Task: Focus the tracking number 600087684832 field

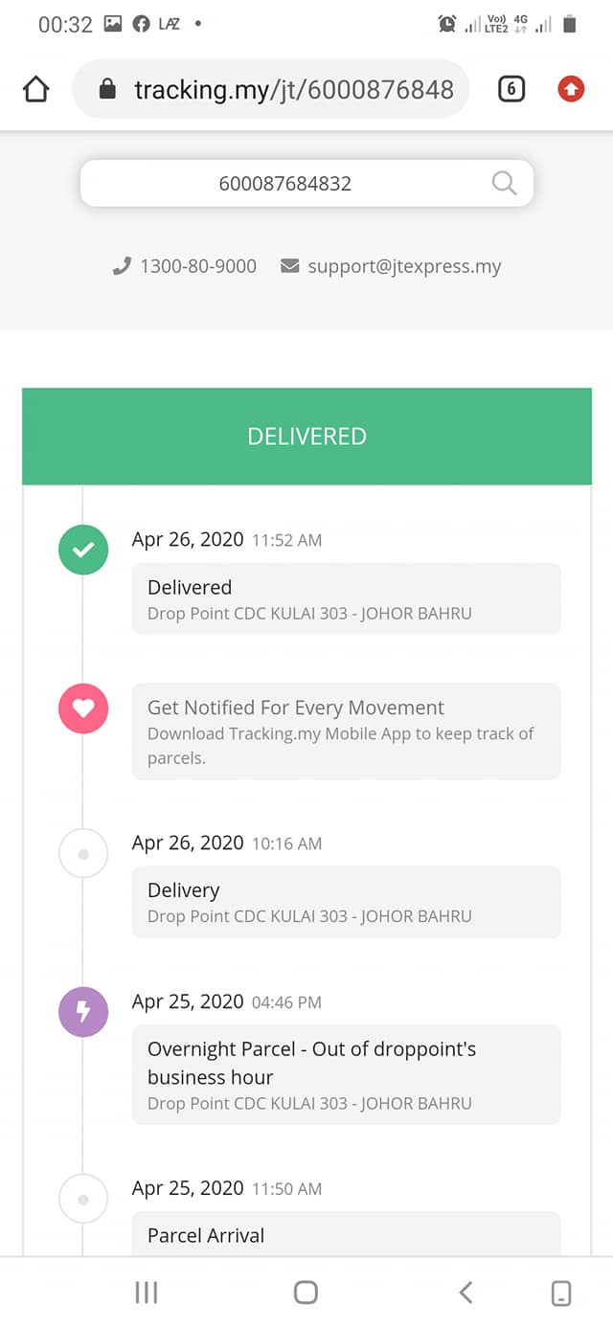Action: (306, 183)
